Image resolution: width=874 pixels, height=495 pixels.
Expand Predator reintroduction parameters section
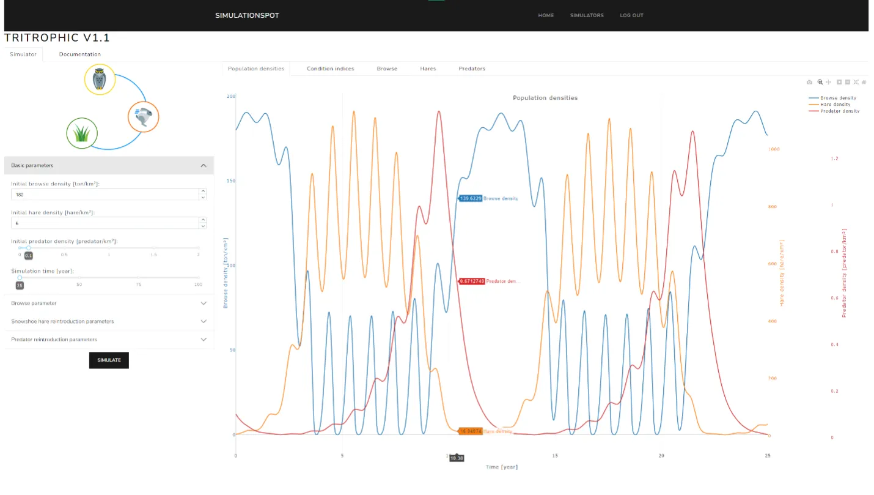pos(109,339)
